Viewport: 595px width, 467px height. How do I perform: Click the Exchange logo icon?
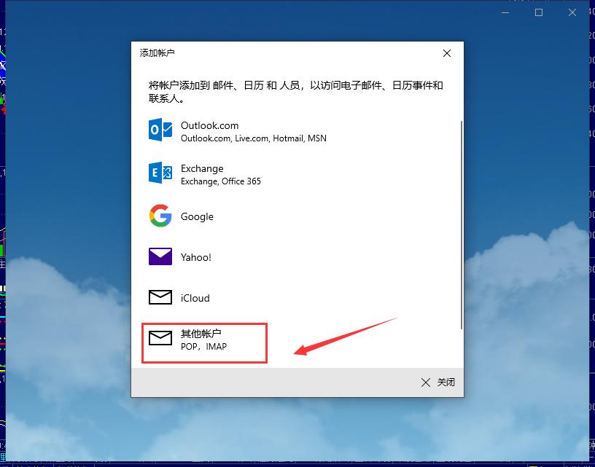[160, 174]
